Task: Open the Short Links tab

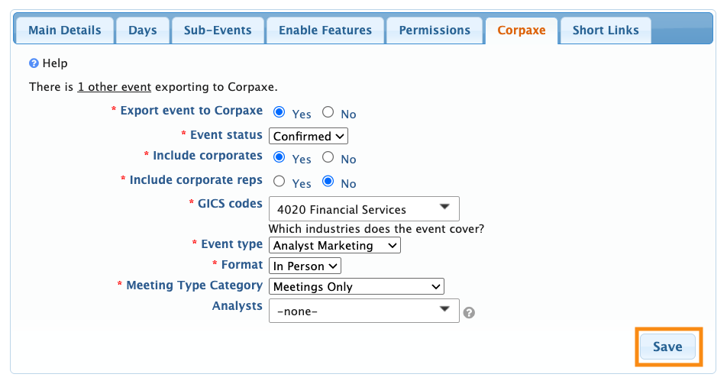Action: click(x=606, y=31)
